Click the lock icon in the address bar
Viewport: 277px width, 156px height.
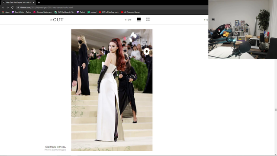[18, 8]
